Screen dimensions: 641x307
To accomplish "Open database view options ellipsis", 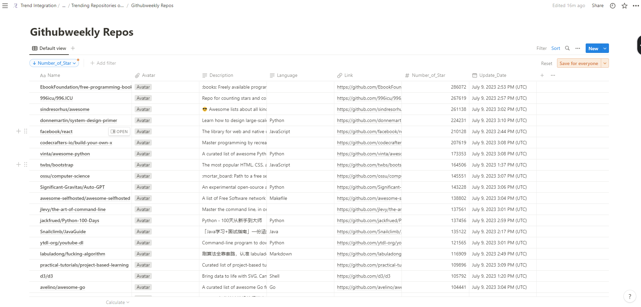I will (578, 48).
